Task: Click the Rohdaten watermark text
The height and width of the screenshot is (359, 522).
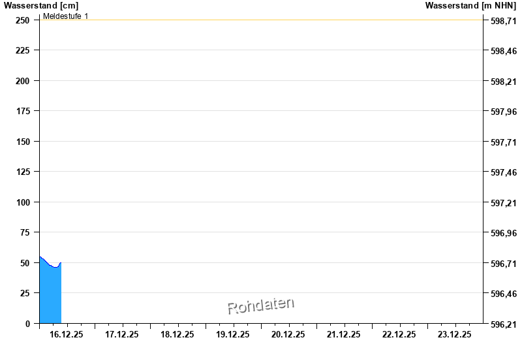Action: (x=260, y=305)
